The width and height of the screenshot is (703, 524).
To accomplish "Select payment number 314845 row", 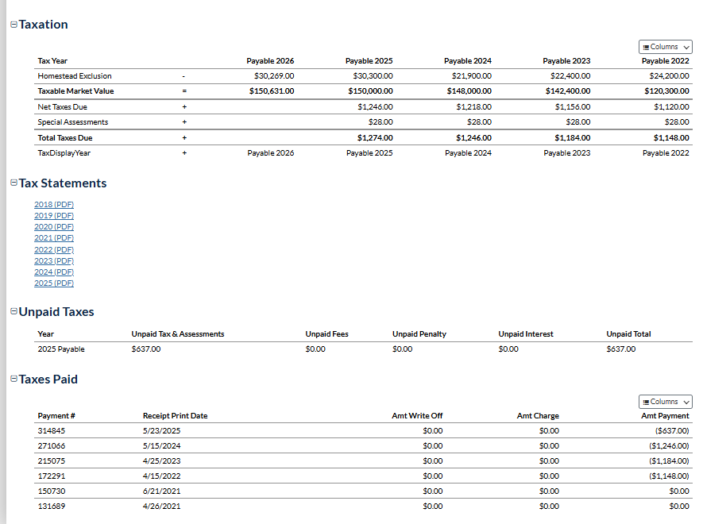I will tap(51, 431).
